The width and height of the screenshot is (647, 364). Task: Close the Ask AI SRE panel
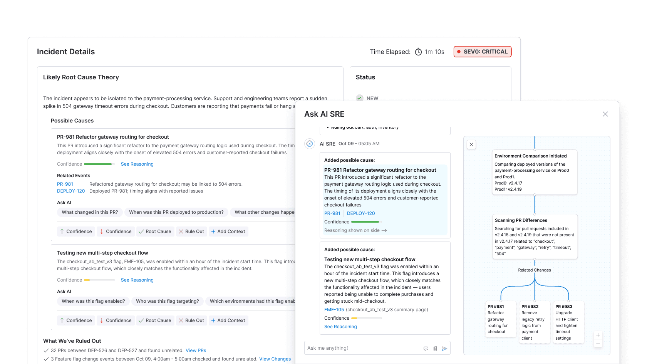(605, 114)
